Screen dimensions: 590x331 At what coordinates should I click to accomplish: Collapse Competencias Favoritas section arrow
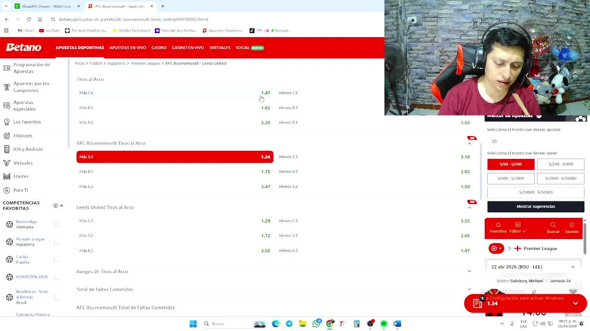[x=61, y=206]
